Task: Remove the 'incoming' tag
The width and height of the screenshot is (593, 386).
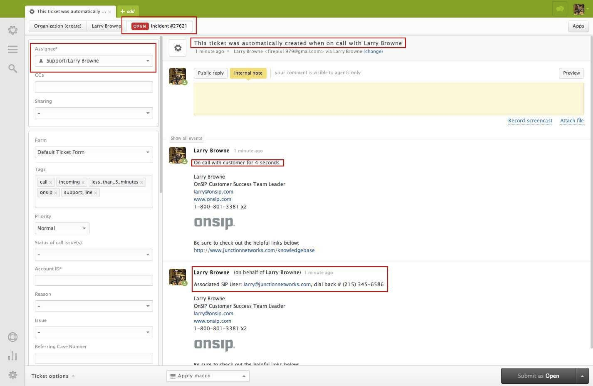Action: tap(83, 182)
